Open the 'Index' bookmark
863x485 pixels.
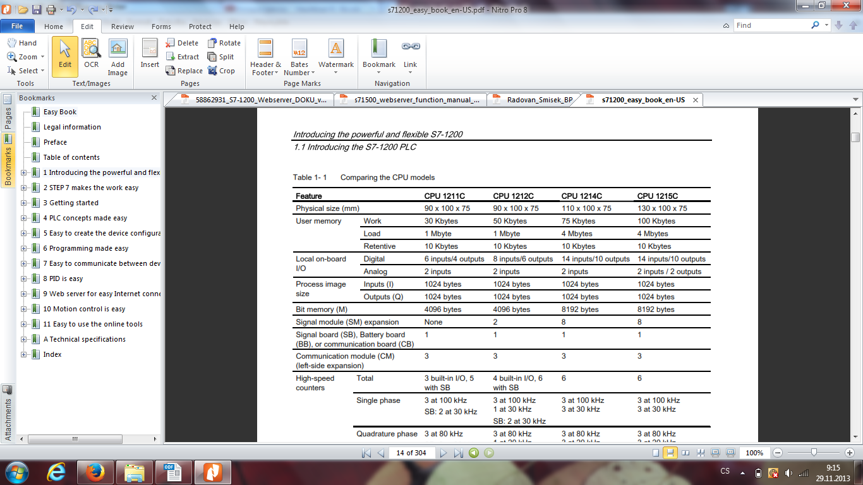pyautogui.click(x=52, y=354)
